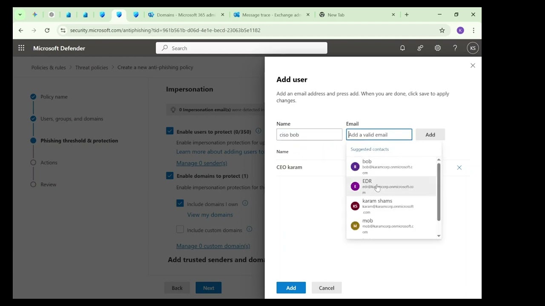Open the tab search dropdown arrow

(x=20, y=14)
